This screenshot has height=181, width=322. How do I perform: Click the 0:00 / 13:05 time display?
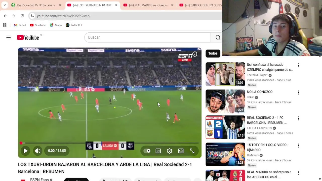point(57,151)
